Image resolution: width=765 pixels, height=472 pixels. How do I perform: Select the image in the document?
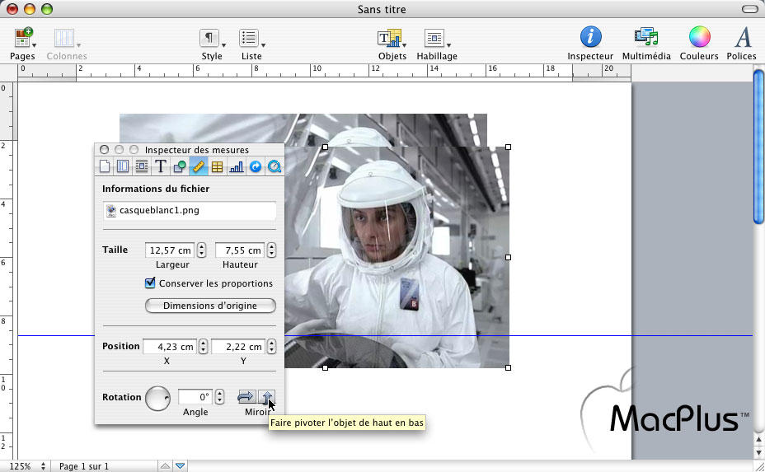point(397,257)
